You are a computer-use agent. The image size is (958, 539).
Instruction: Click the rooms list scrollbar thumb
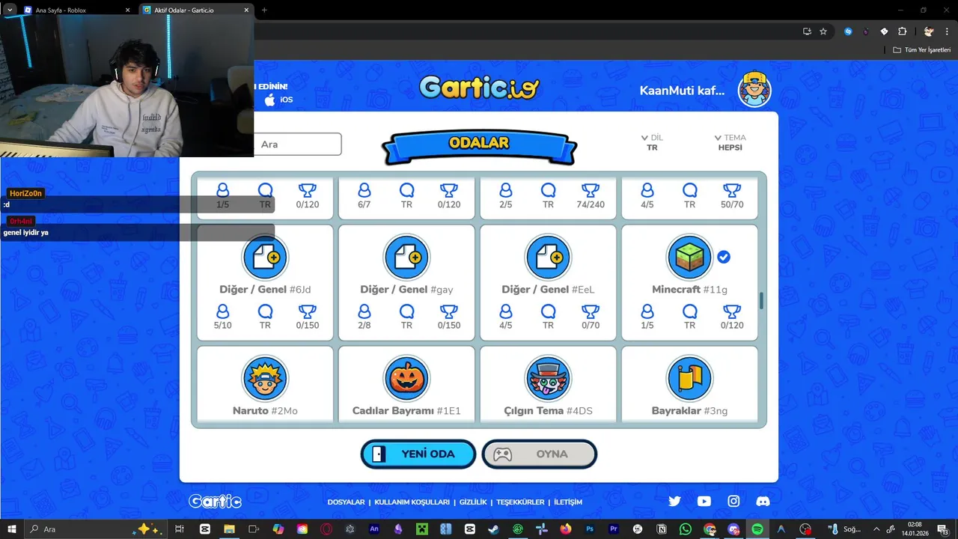[x=762, y=301]
